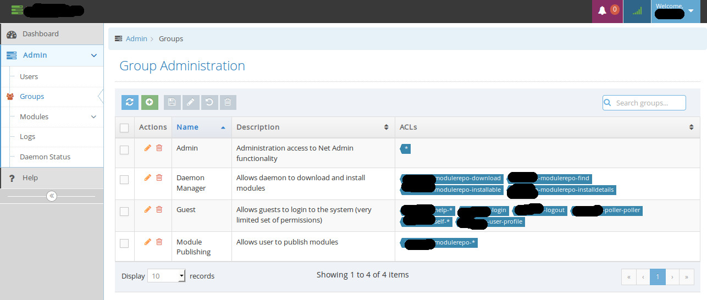This screenshot has height=300, width=707.
Task: Open the records per page dropdown
Action: click(167, 276)
